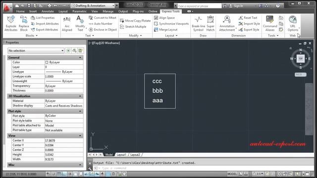Click the TOP face of ViewCube
Viewport: 317px width, 178px height.
click(301, 58)
